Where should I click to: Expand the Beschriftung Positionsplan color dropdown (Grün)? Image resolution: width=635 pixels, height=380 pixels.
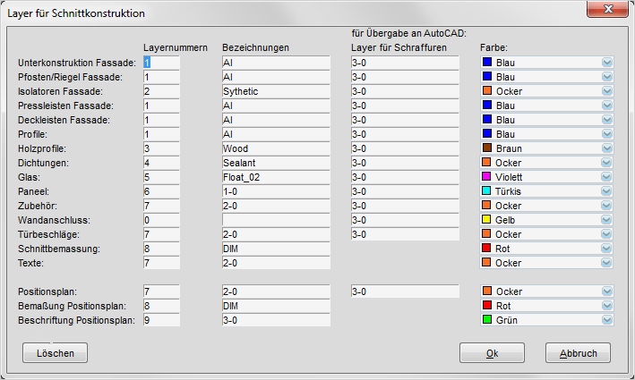(606, 320)
